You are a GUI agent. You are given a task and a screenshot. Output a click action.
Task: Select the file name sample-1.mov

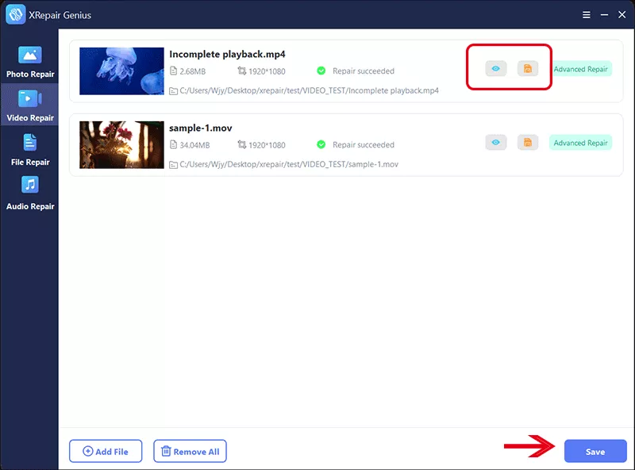click(x=201, y=128)
